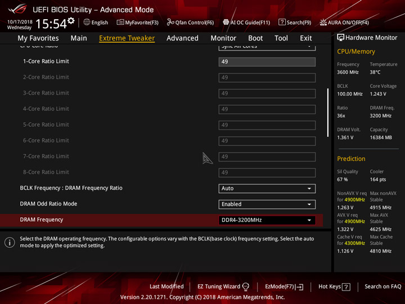Click the 164 pts Cooler value
The height and width of the screenshot is (304, 405).
(x=377, y=180)
